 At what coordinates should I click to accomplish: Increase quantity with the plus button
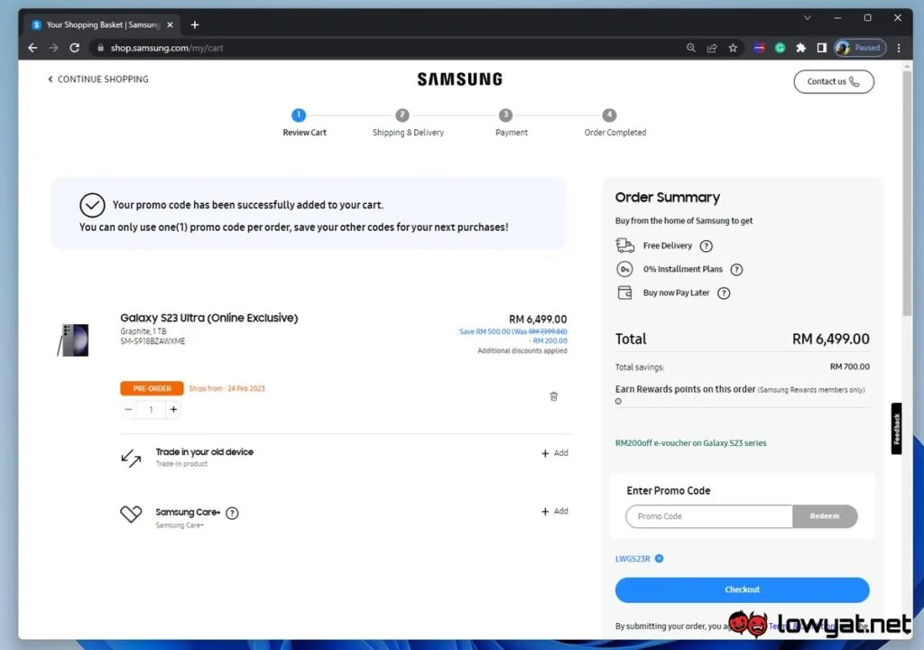173,409
